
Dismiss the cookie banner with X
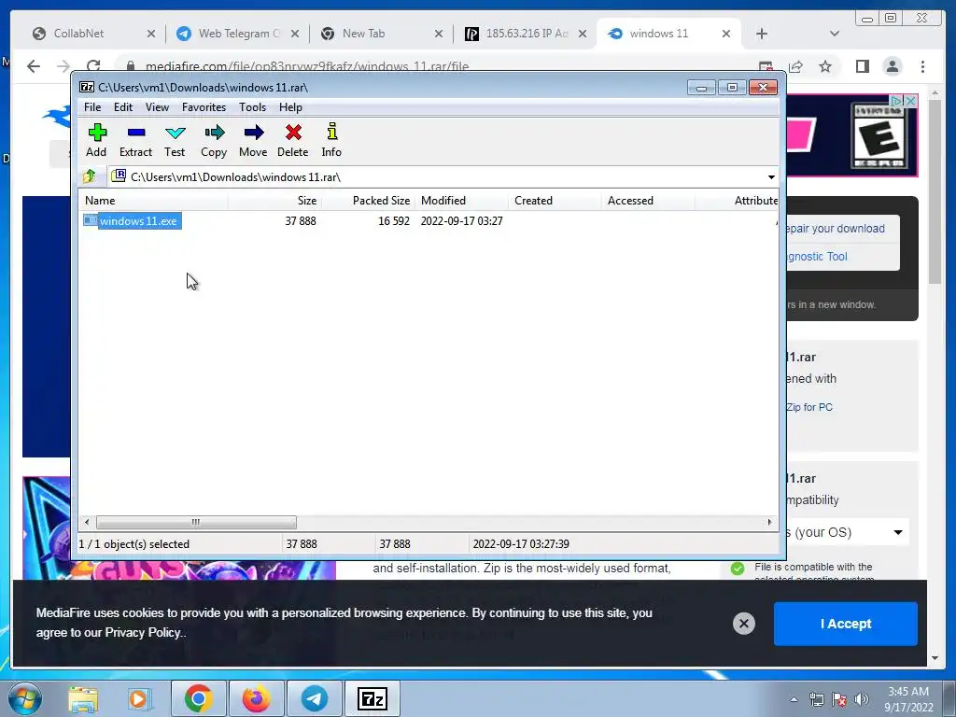pos(744,624)
